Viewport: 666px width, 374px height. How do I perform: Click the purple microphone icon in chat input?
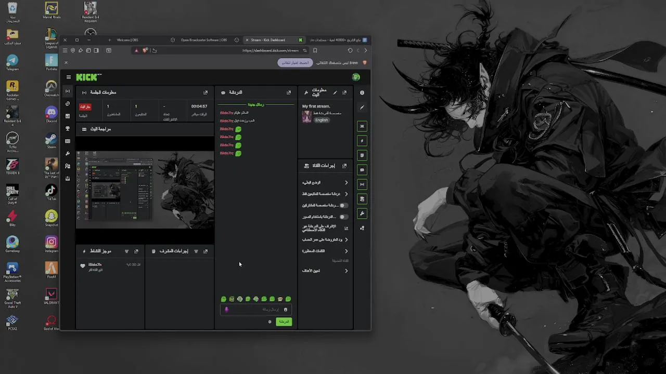[226, 310]
